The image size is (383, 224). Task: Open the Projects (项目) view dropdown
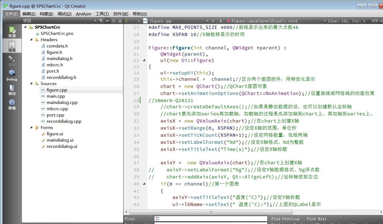tap(95, 21)
